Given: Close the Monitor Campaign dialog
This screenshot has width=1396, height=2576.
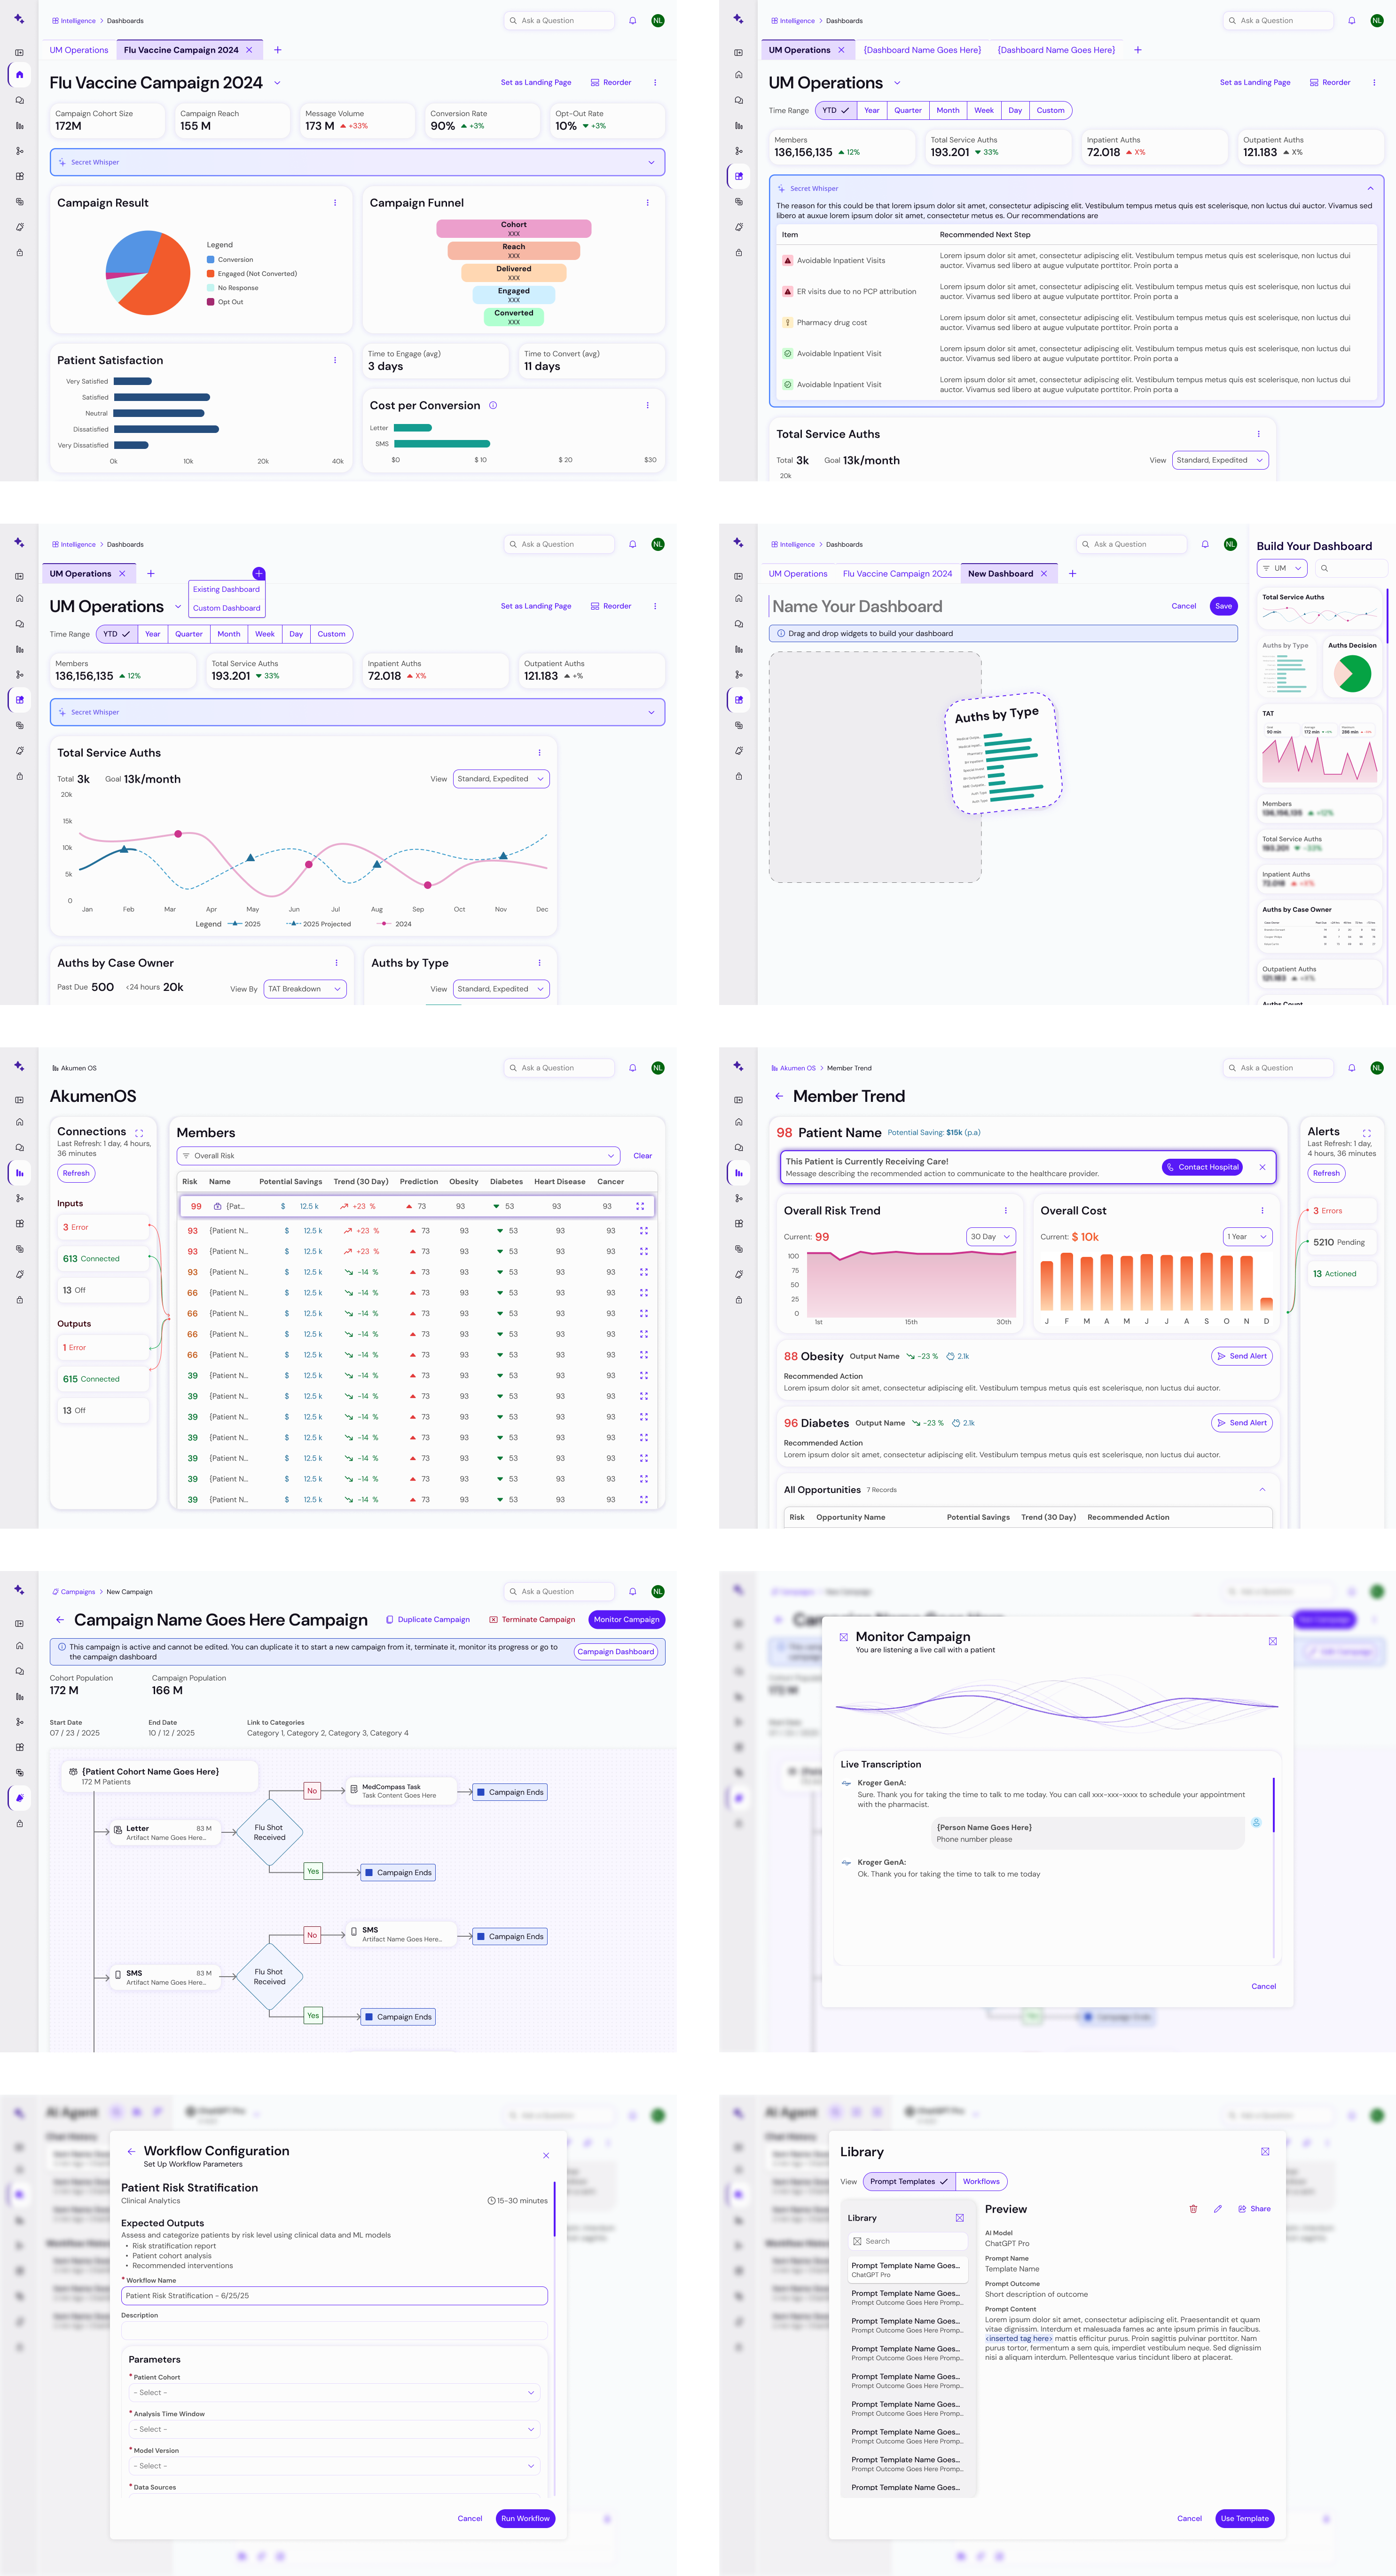Looking at the screenshot, I should coord(1272,1641).
